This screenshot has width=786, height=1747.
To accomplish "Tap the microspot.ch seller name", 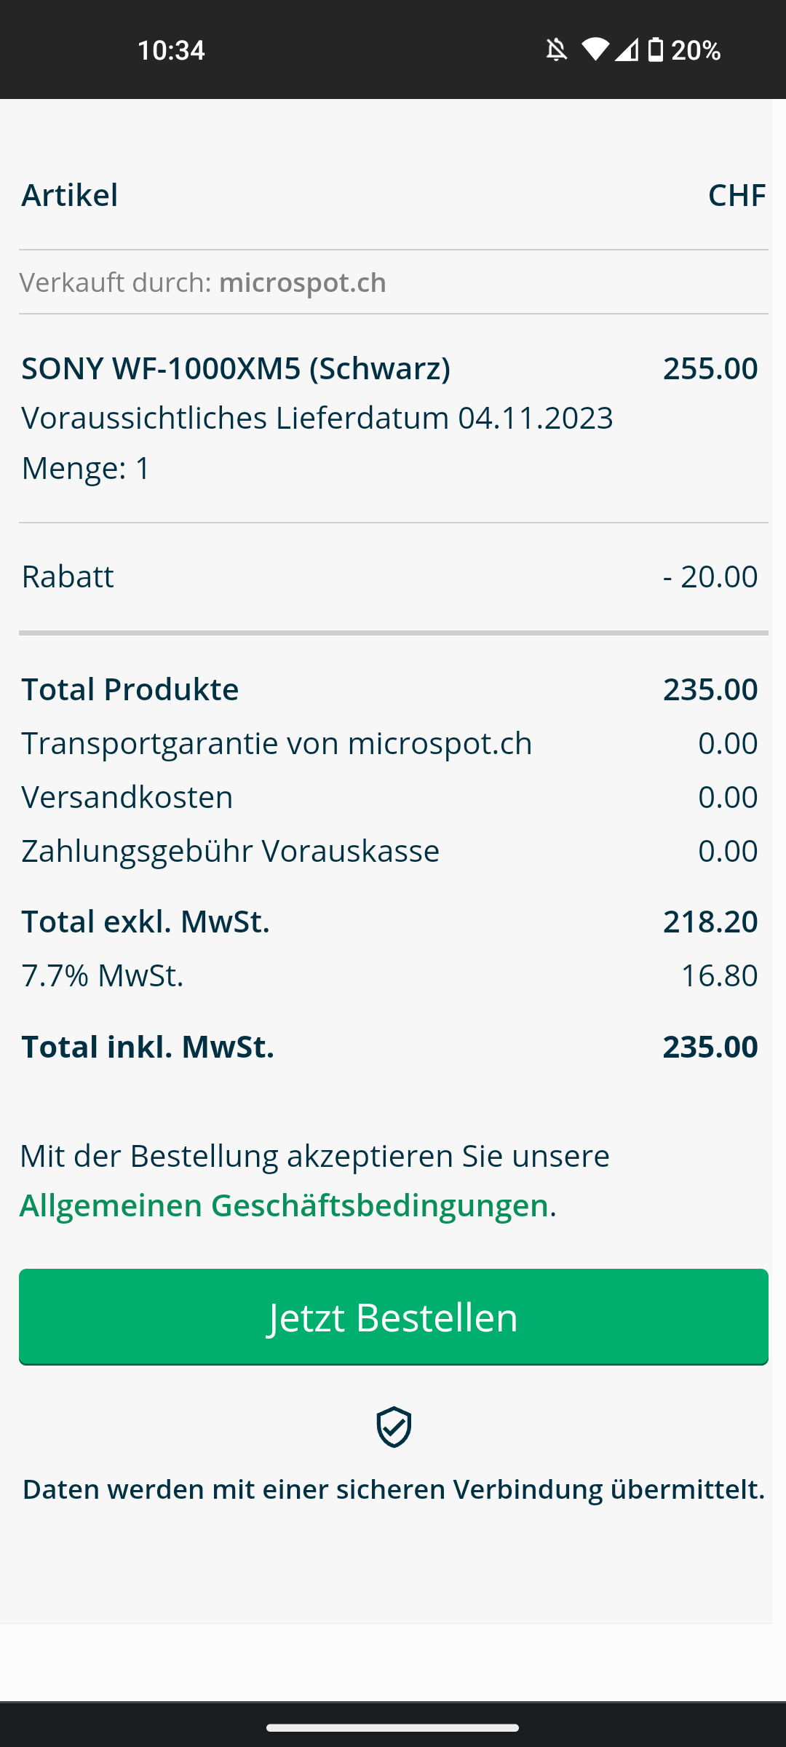I will pyautogui.click(x=302, y=282).
